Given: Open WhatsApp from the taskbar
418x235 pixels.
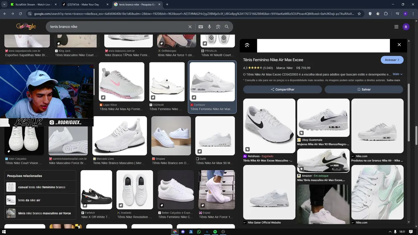Looking at the screenshot, I should tap(199, 232).
